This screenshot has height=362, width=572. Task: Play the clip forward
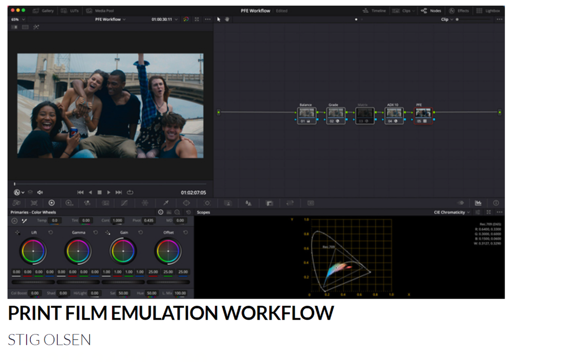[x=109, y=192]
